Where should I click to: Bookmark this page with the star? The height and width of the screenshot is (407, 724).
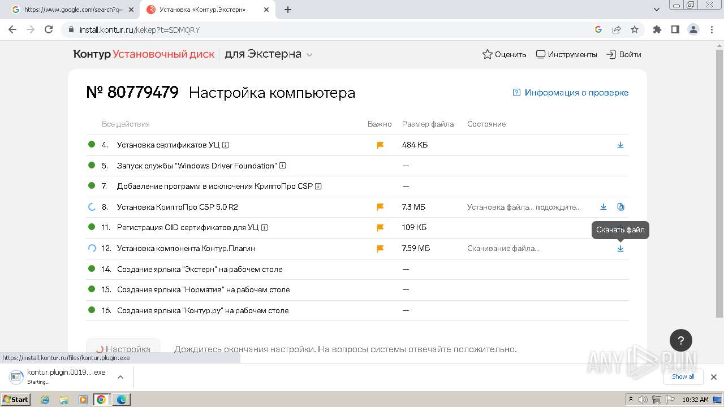[x=635, y=29]
